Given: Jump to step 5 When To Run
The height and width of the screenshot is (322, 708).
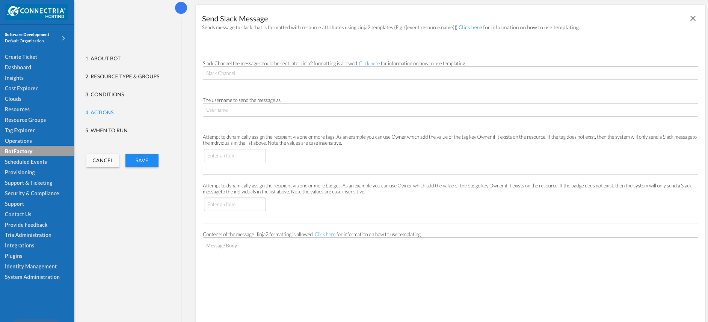Looking at the screenshot, I should 106,130.
